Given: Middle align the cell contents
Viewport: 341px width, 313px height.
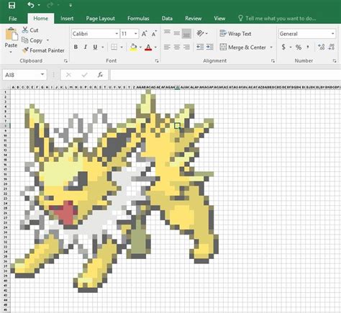Looking at the screenshot, I should pyautogui.click(x=177, y=33).
